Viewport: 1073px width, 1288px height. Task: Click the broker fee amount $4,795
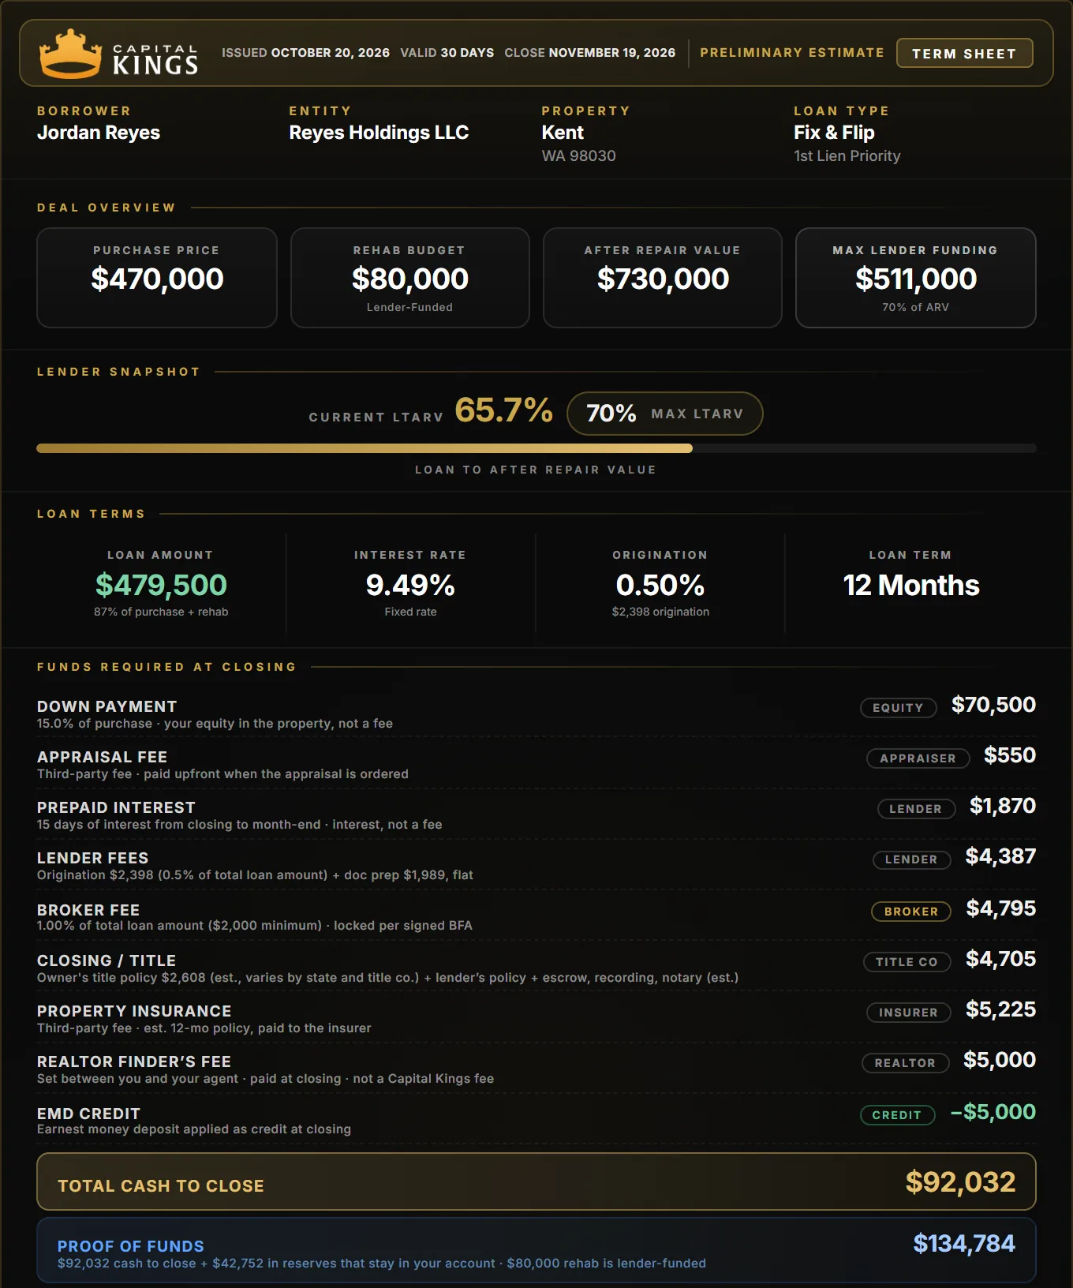[x=1001, y=908]
